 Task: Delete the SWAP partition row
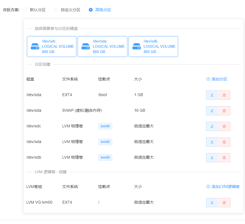[x=224, y=111]
